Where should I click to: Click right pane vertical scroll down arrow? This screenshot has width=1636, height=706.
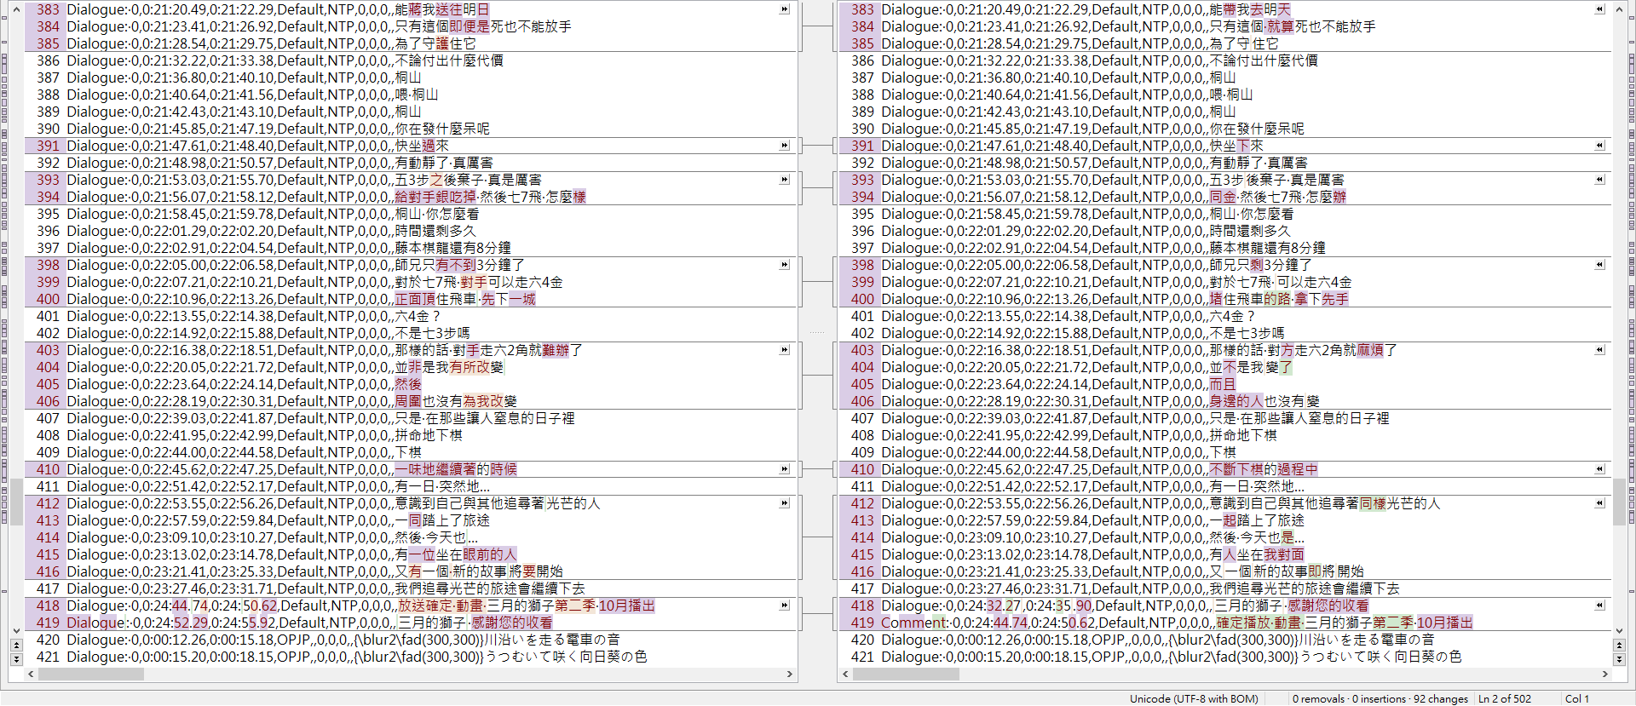[1620, 631]
